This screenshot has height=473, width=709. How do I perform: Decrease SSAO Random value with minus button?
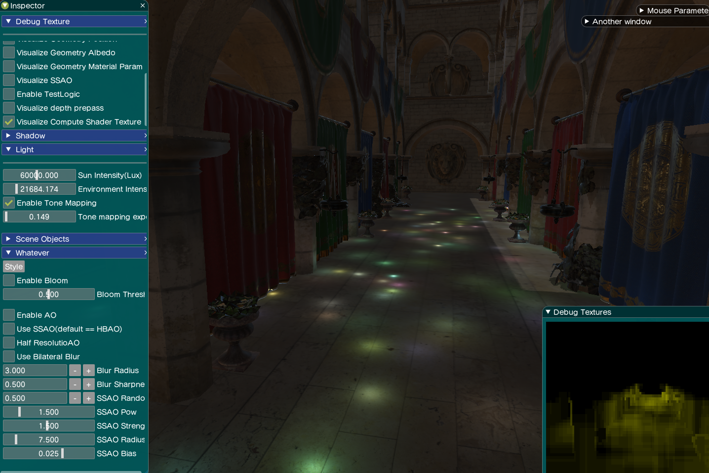pyautogui.click(x=75, y=398)
